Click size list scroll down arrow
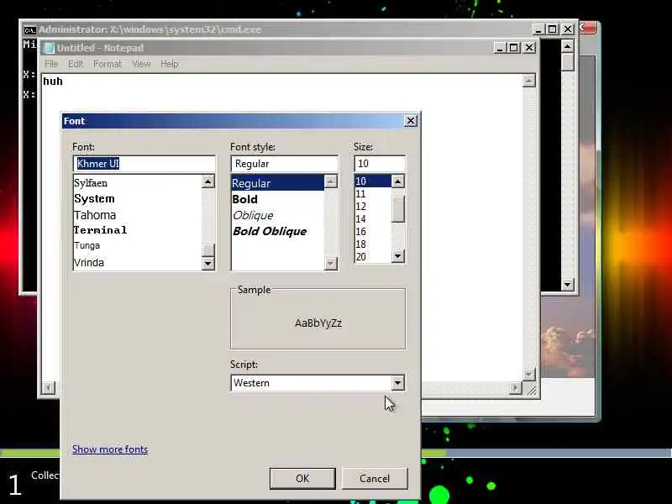This screenshot has width=672, height=504. [x=397, y=256]
